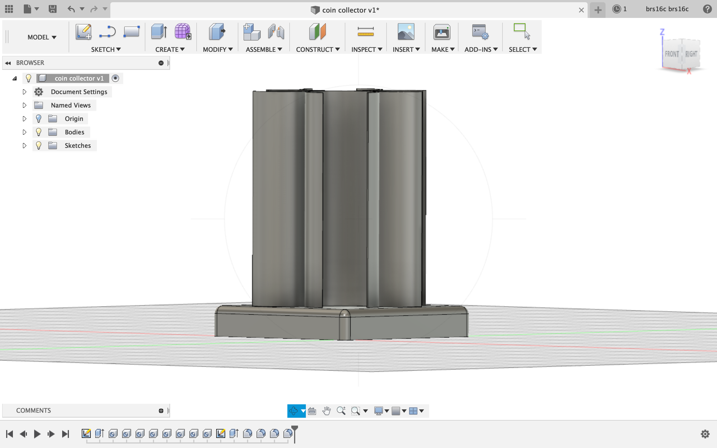Click the FRONT face of view cube

(x=671, y=54)
